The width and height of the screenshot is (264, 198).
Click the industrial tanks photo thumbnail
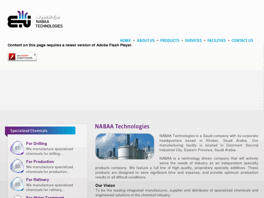(x=125, y=146)
